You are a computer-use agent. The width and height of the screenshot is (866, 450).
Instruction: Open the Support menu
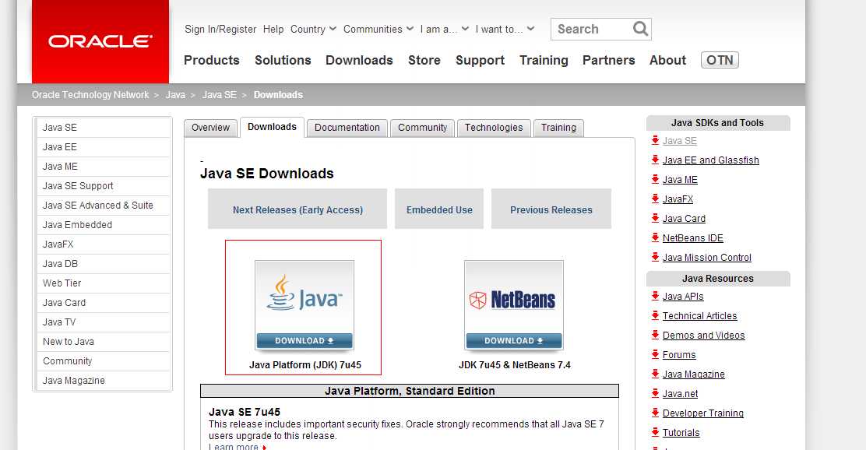[x=480, y=60]
